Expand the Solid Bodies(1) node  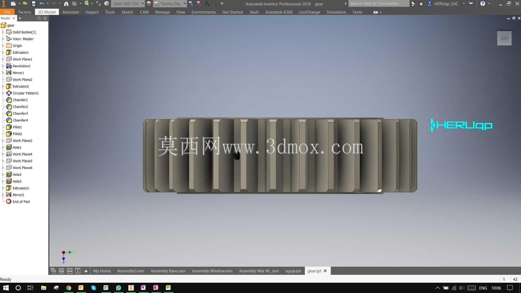click(x=3, y=32)
